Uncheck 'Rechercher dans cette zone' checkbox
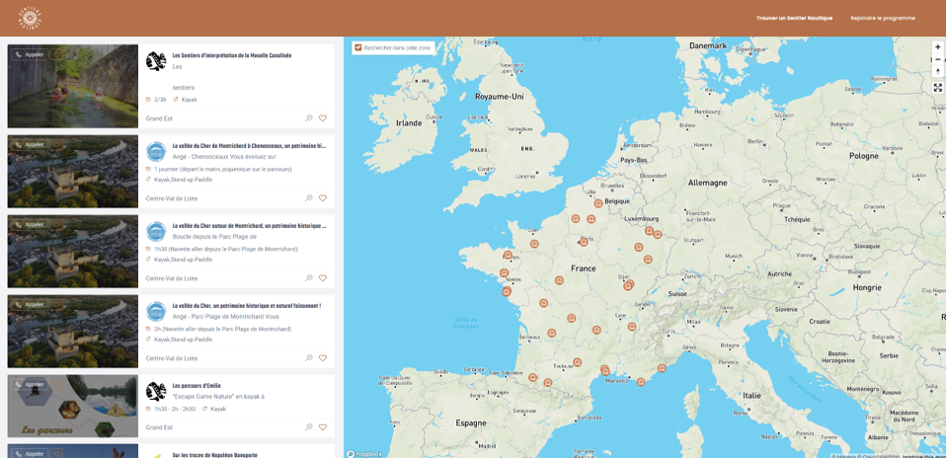This screenshot has width=946, height=458. tap(358, 47)
